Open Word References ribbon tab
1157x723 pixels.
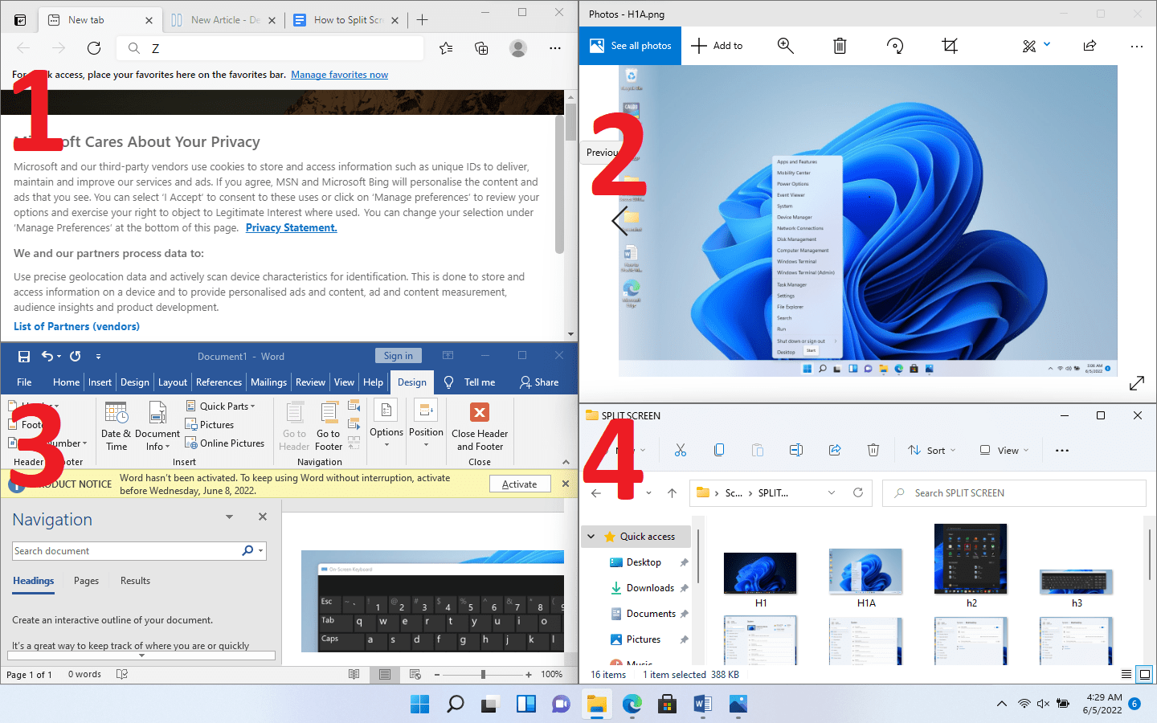219,382
